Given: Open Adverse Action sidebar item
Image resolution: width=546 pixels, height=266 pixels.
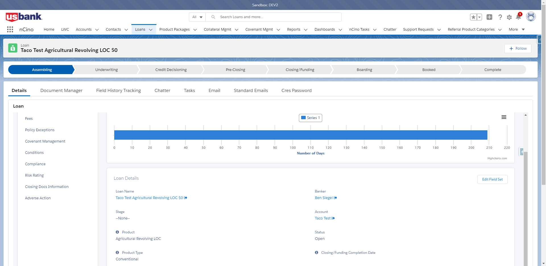Looking at the screenshot, I should [38, 198].
